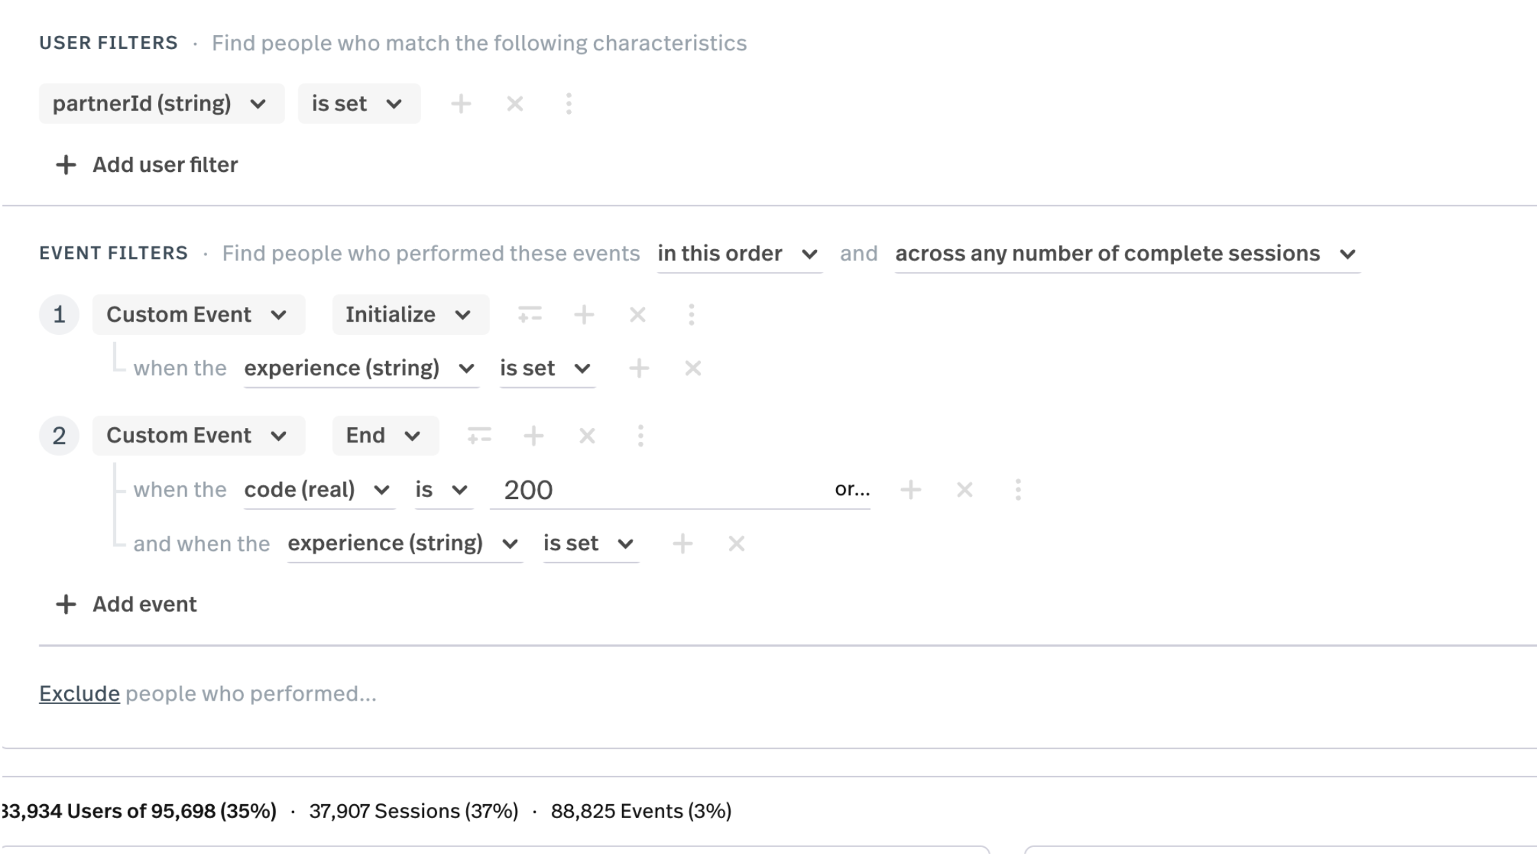
Task: Click the plus icon beside the experience is-set filter
Action: tap(639, 368)
